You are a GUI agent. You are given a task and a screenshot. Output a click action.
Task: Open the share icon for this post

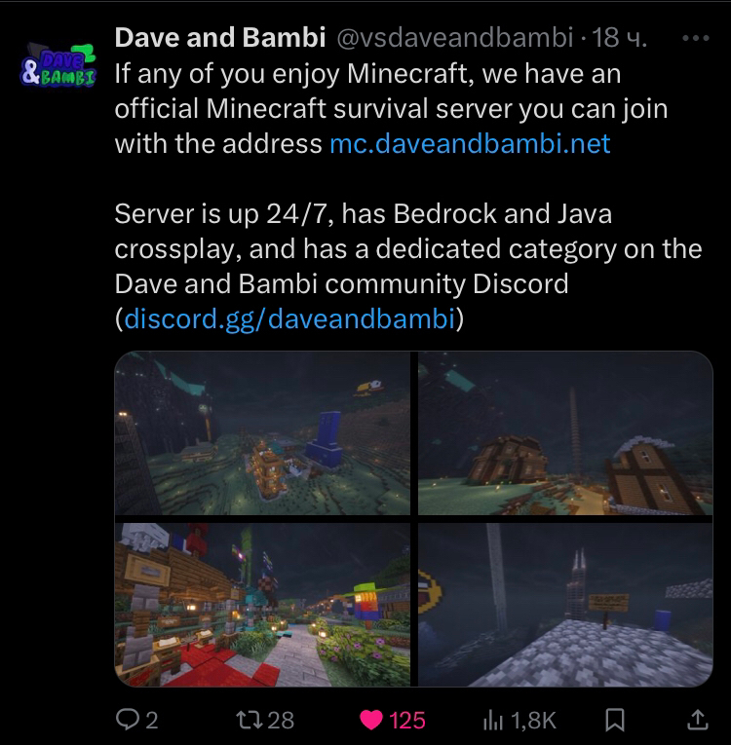pos(697,720)
